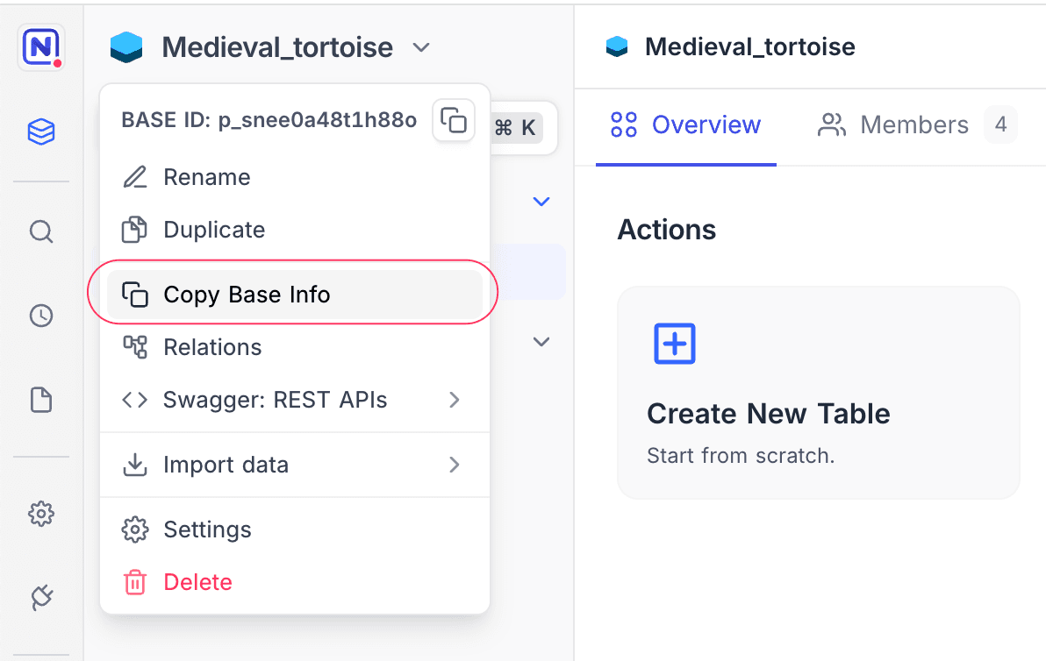Open the sidebar settings gear icon
The image size is (1046, 661).
[41, 514]
